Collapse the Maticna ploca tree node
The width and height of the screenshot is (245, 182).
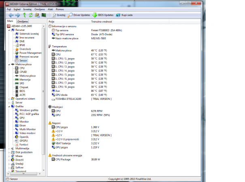9,64
